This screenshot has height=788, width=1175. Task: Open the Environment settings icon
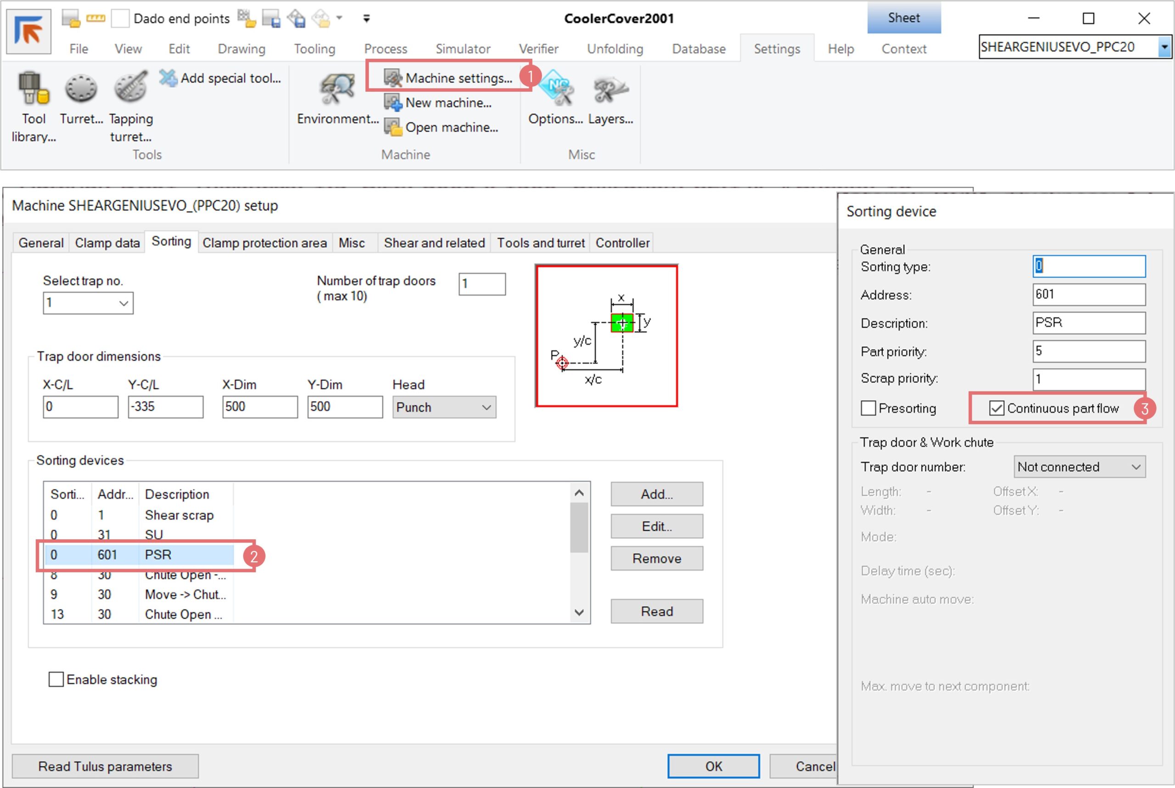pyautogui.click(x=337, y=89)
